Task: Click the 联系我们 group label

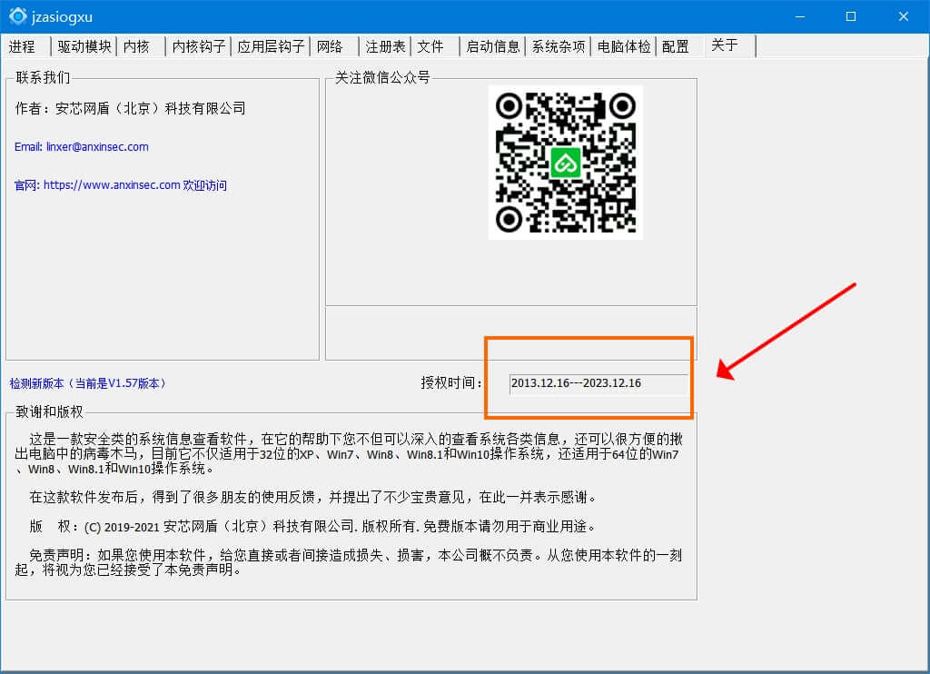Action: pyautogui.click(x=43, y=77)
